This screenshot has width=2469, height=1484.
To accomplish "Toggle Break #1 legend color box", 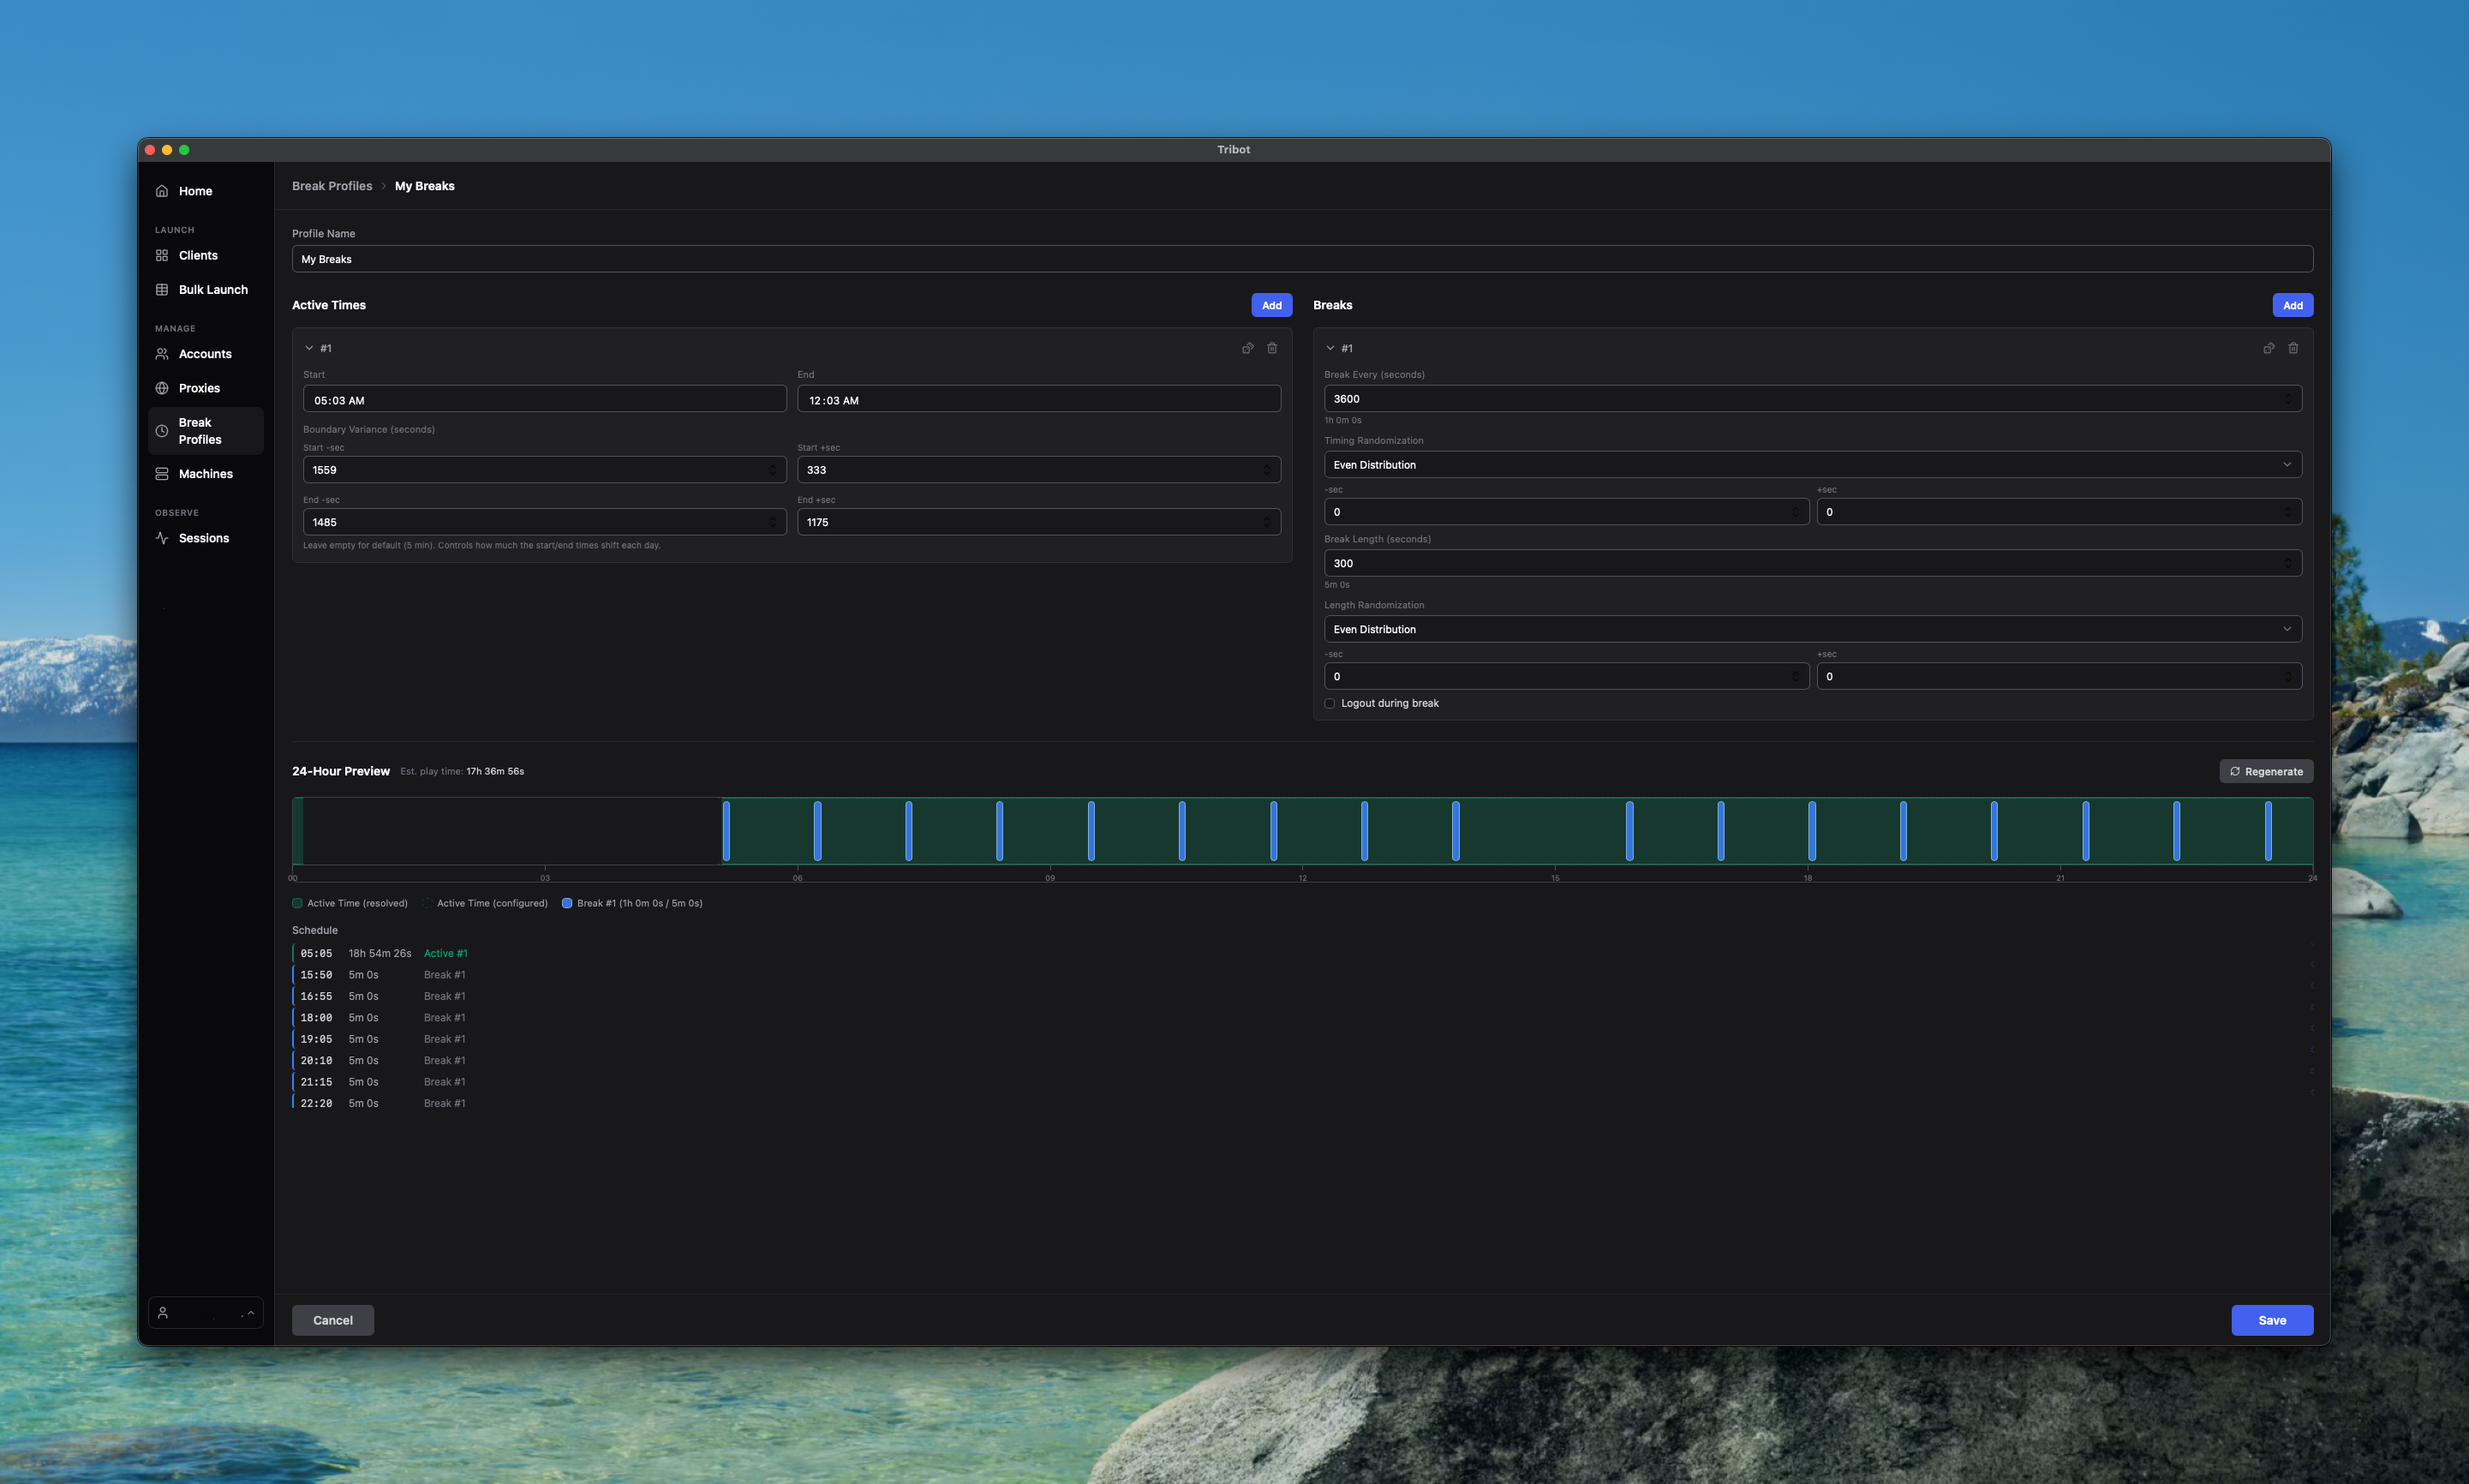I will pos(567,903).
